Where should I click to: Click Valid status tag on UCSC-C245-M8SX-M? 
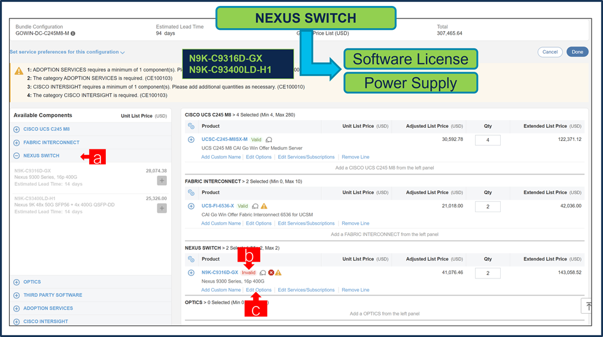256,139
